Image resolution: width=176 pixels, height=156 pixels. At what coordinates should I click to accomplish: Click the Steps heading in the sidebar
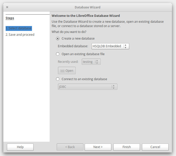[x=10, y=18]
